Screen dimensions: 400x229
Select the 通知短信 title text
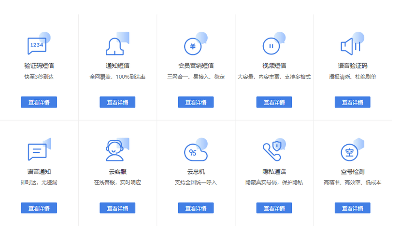117,66
